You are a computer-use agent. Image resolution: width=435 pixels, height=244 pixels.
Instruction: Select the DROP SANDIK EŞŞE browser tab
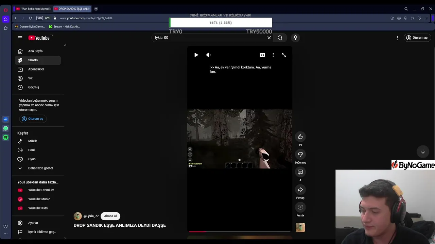72,9
